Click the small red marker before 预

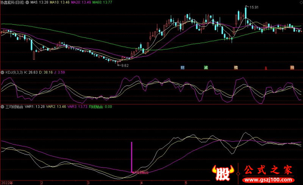pyautogui.click(x=266, y=68)
